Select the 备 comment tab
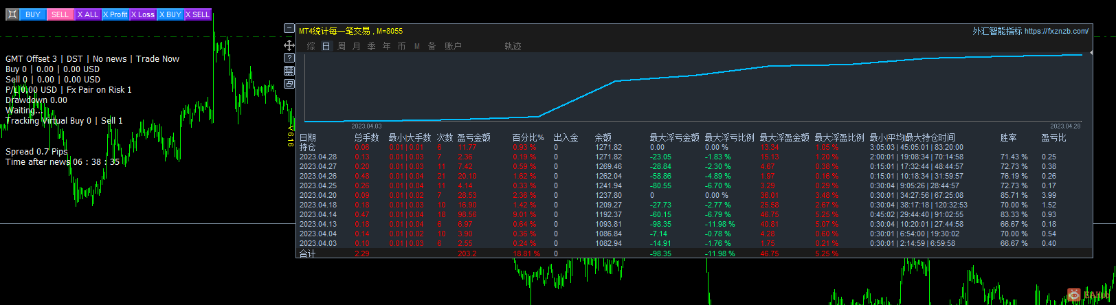Screen dimensions: 1116x305 coord(432,46)
